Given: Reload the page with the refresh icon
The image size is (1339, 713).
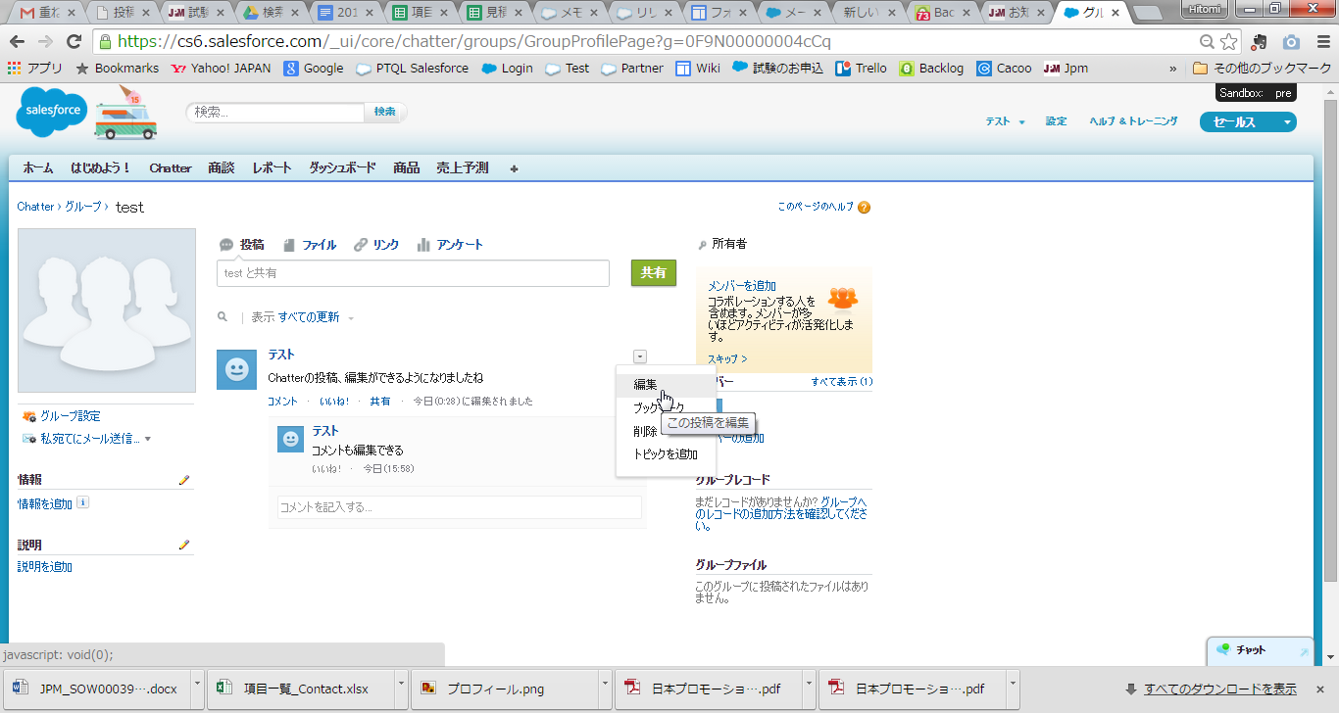Looking at the screenshot, I should [x=74, y=42].
